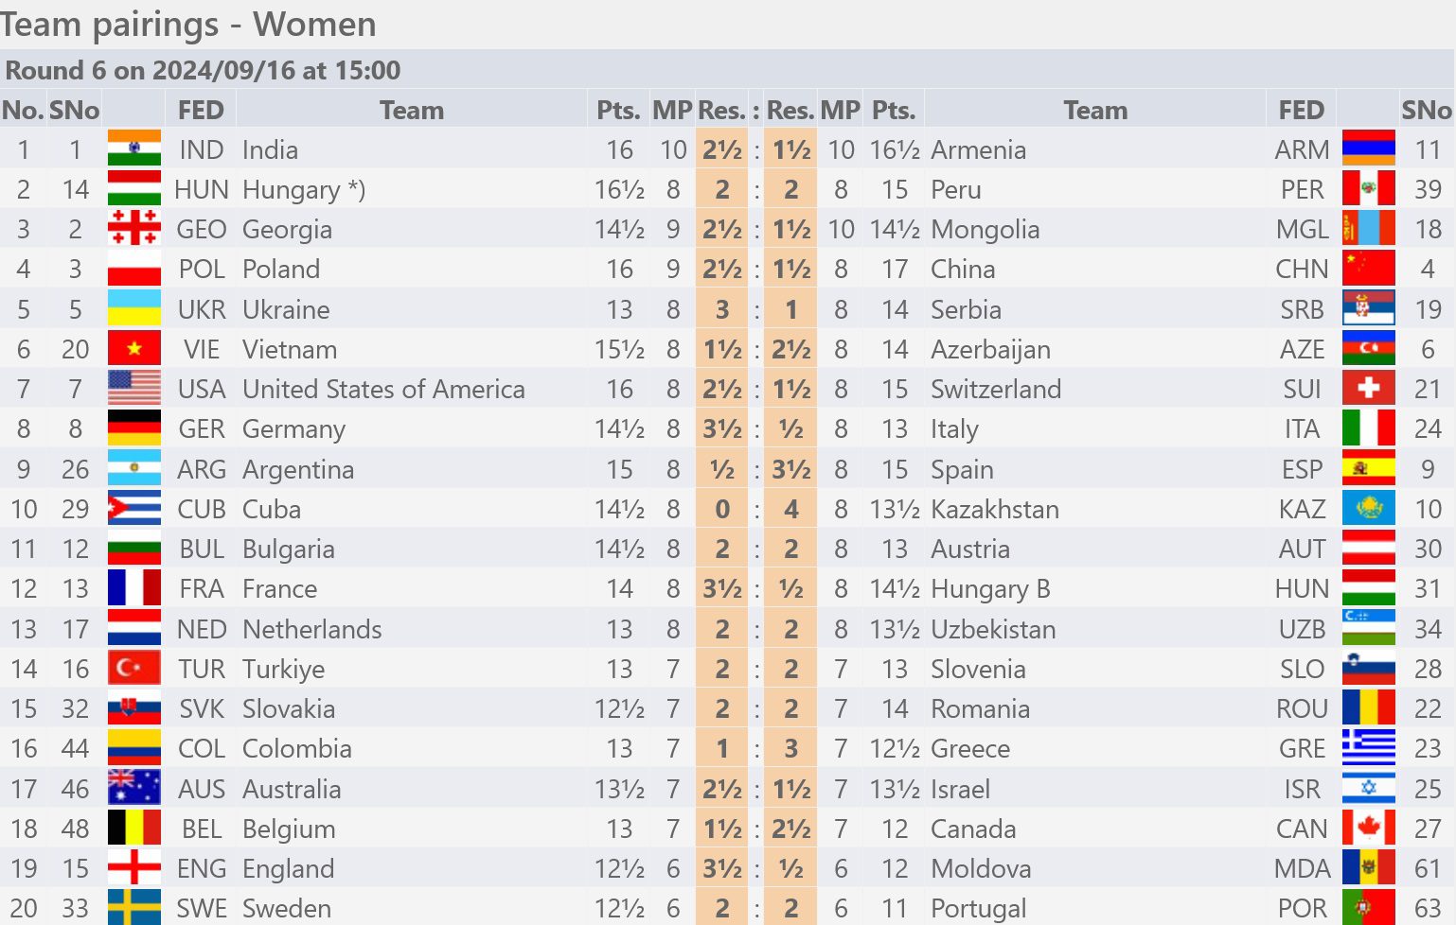
Task: Click the Greece flag icon
Action: coord(1368,747)
